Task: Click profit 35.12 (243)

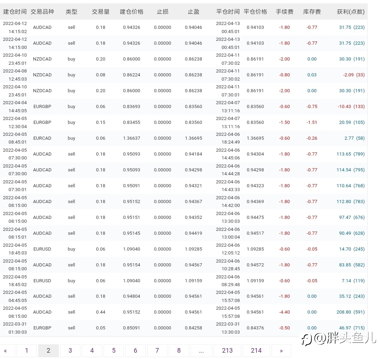Action: pos(352,296)
